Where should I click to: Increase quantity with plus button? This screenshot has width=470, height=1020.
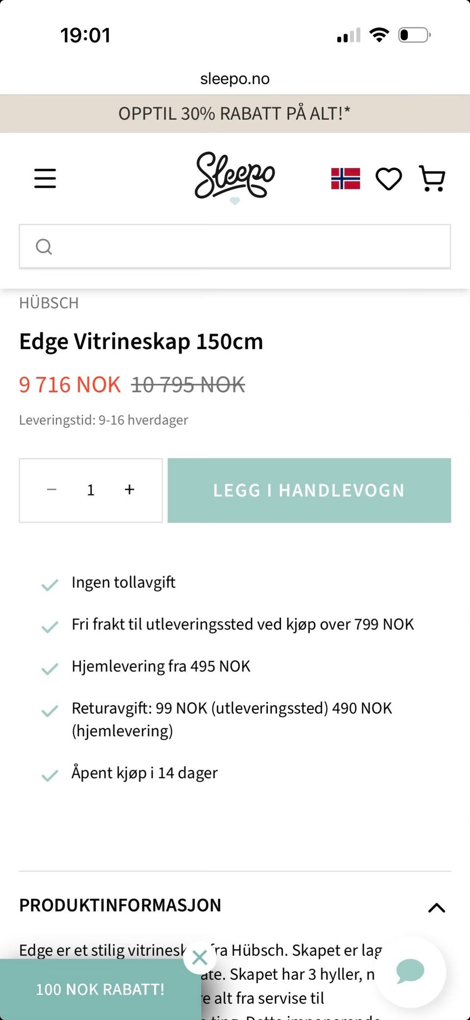tap(129, 490)
